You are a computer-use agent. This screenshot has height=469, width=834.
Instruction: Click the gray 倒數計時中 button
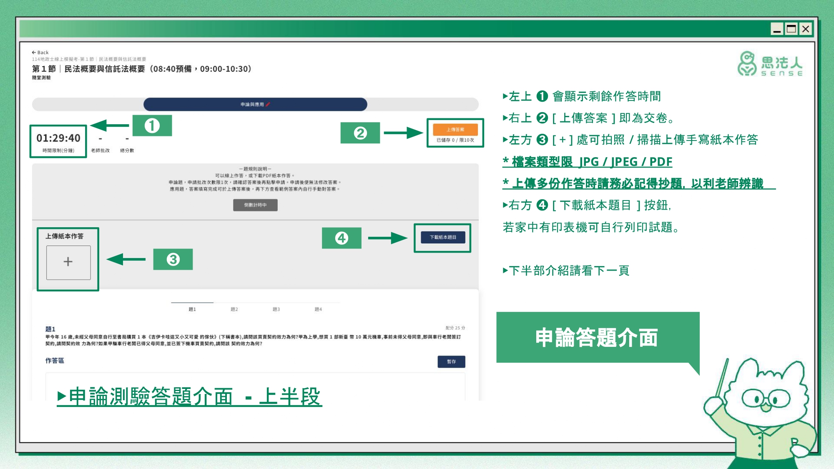(x=255, y=205)
